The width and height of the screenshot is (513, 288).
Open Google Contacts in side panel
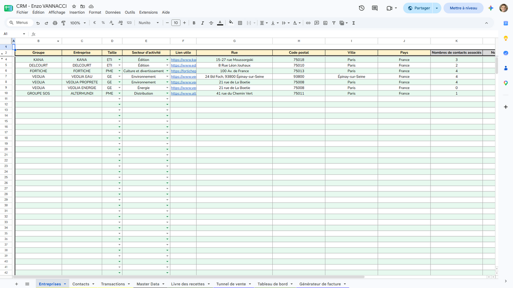coord(506,68)
